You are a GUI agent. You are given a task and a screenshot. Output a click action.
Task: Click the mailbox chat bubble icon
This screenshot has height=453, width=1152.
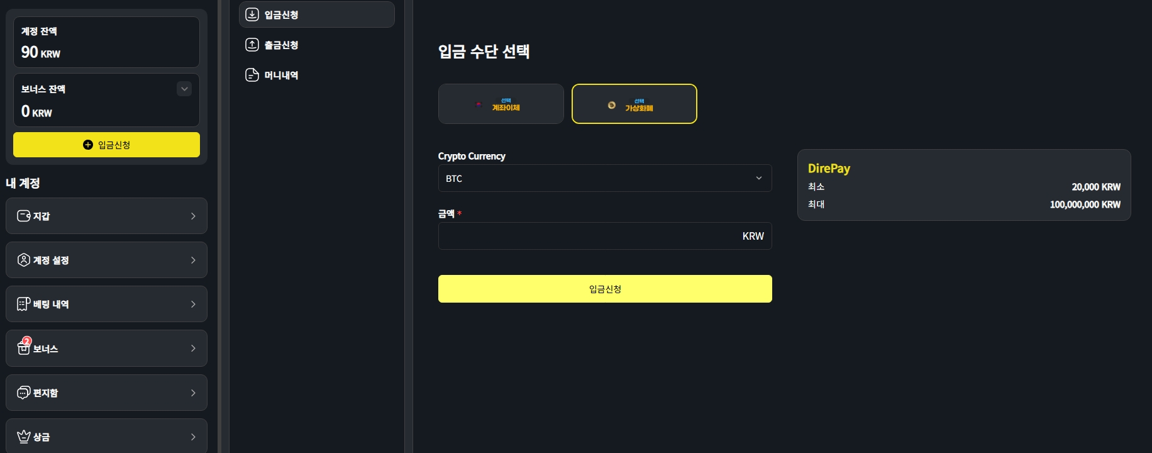[x=23, y=393]
